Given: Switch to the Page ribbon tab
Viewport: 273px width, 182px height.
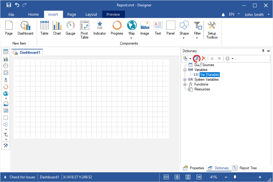Looking at the screenshot, I should point(72,15).
